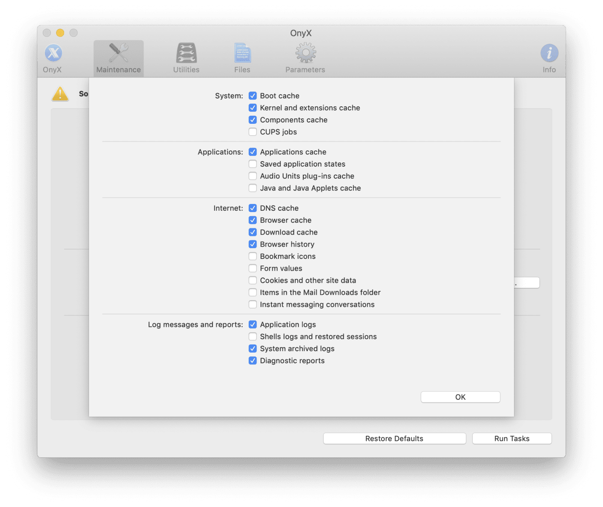Click the Run Tasks button
The height and width of the screenshot is (507, 603).
[512, 439]
